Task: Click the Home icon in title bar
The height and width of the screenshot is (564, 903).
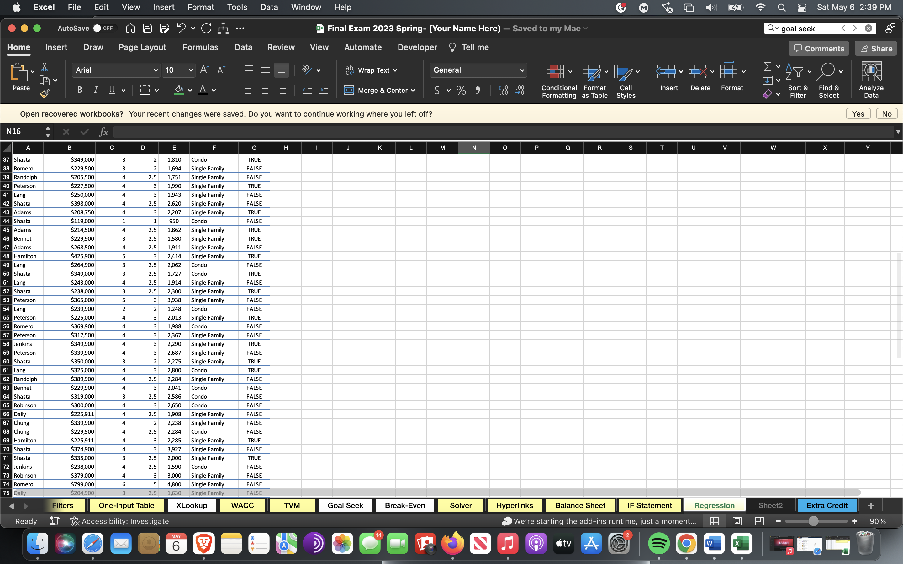Action: pyautogui.click(x=130, y=28)
